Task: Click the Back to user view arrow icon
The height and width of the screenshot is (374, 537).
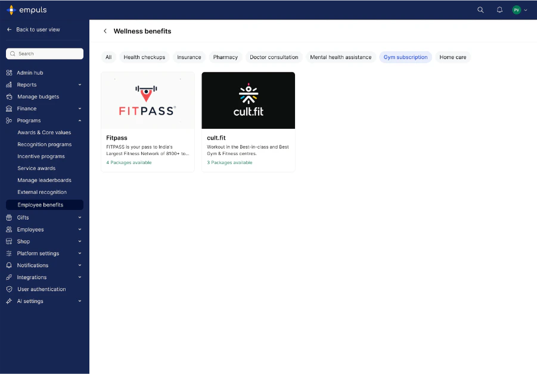Action: (10, 29)
